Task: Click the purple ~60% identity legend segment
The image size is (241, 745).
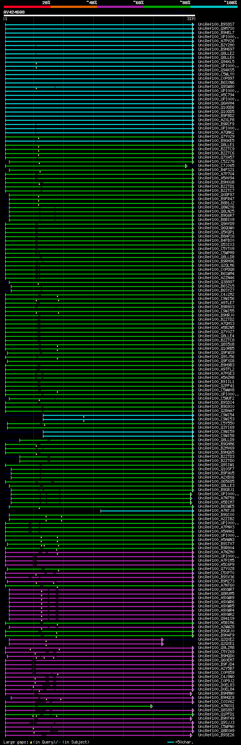Action: 120,7
